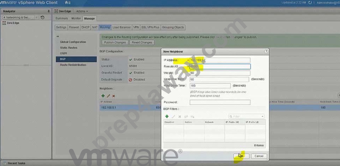Click the BGP filter move down icon
The height and width of the screenshot is (166, 340).
pyautogui.click(x=192, y=116)
